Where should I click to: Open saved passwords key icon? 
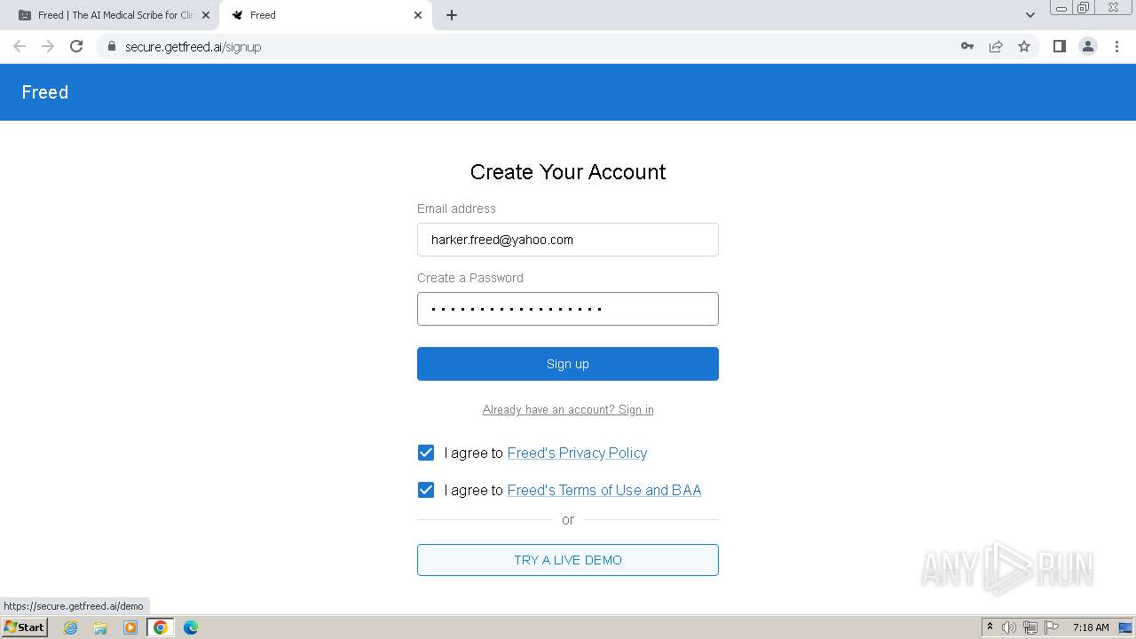click(x=967, y=46)
